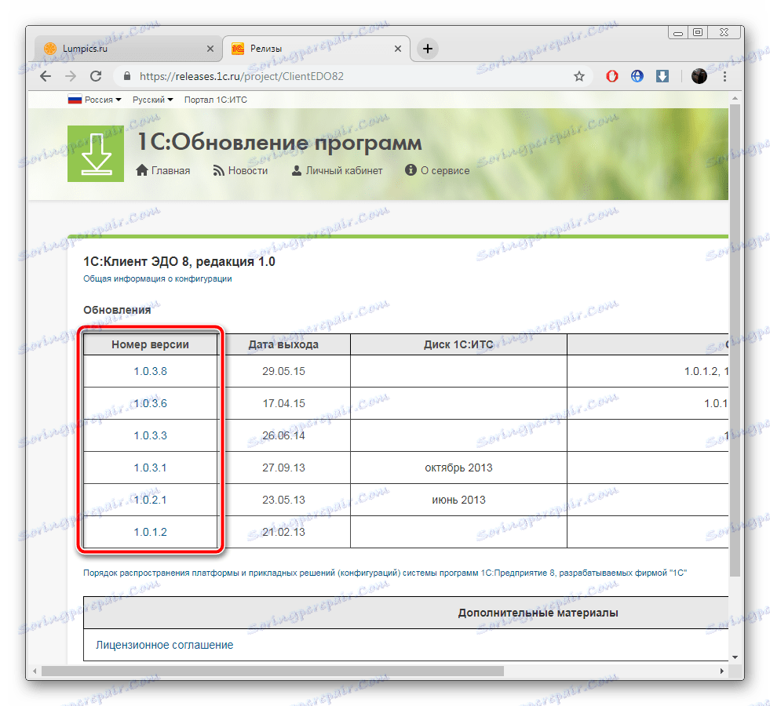Expand the Россия country dropdown

[x=94, y=100]
